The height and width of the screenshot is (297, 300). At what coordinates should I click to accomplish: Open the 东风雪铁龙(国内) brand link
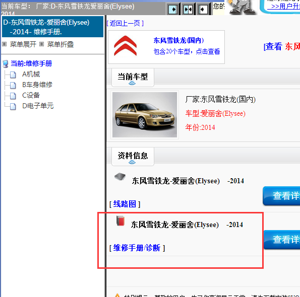point(178,40)
